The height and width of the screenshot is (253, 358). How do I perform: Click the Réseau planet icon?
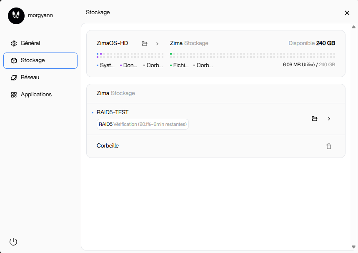[x=14, y=78]
